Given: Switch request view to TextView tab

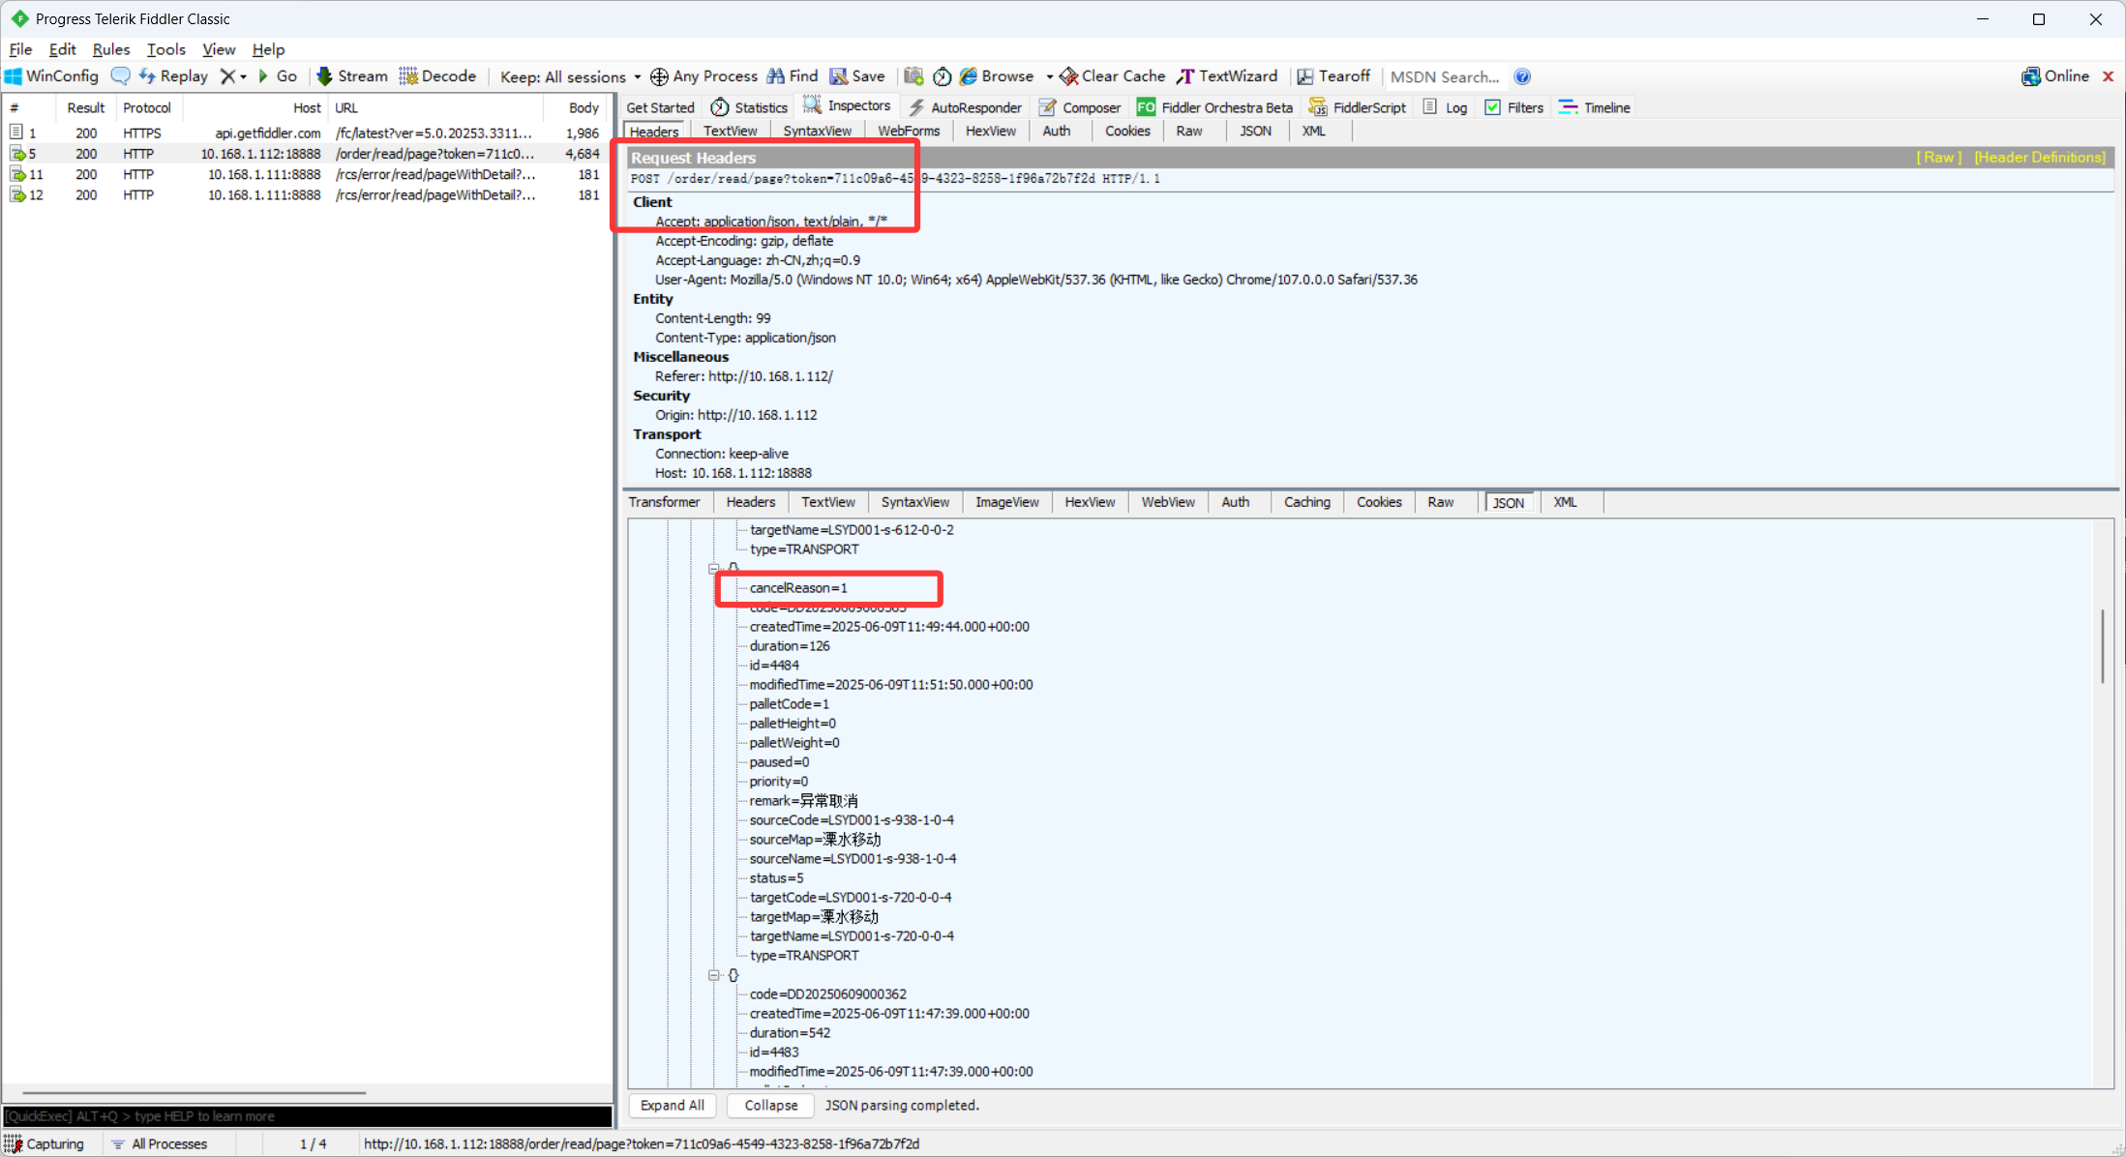Looking at the screenshot, I should (x=730, y=131).
